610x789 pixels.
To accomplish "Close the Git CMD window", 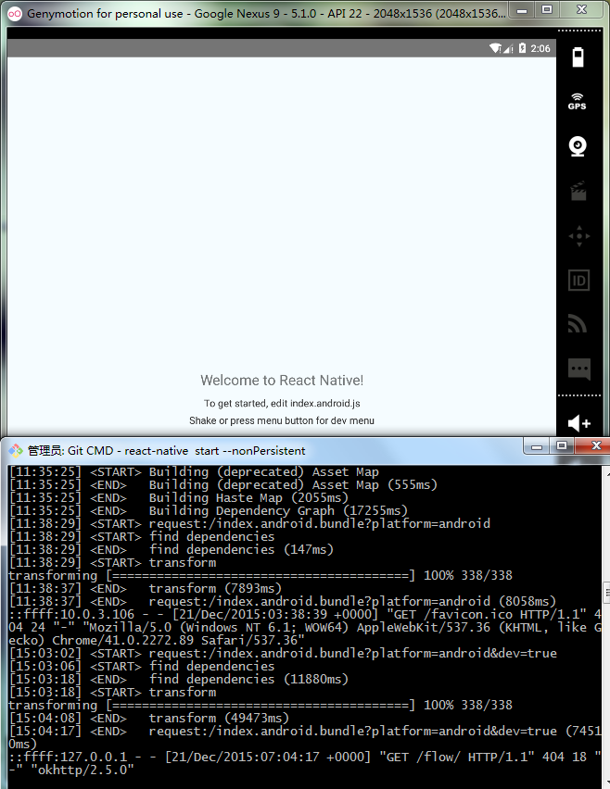I will coord(596,445).
